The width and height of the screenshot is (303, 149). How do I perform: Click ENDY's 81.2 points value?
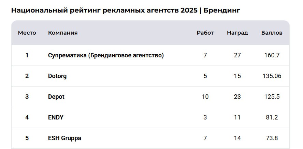pos(272,117)
